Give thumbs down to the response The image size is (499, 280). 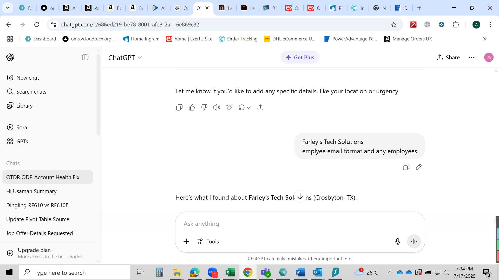click(x=204, y=107)
